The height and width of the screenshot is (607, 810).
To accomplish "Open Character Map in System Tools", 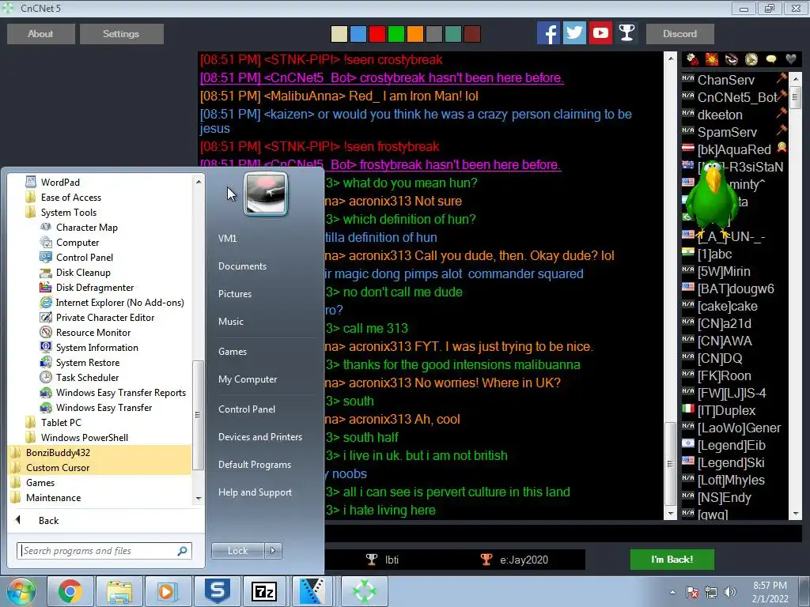I will point(87,228).
